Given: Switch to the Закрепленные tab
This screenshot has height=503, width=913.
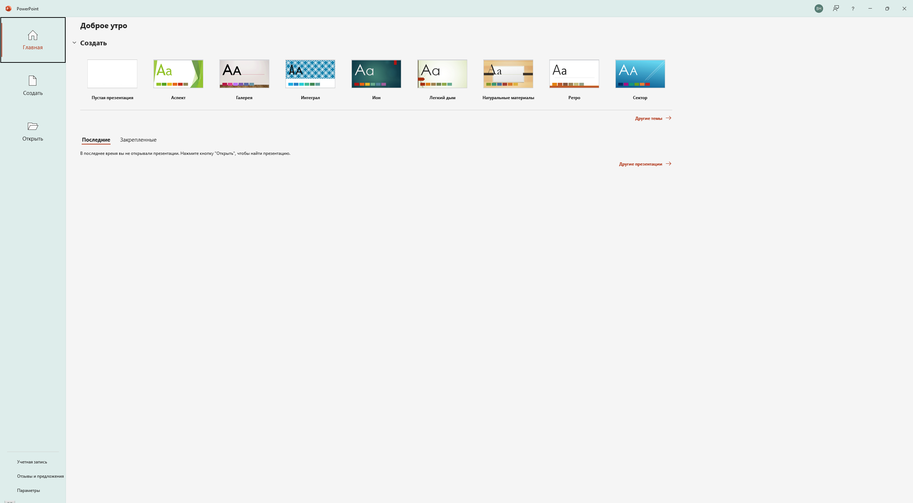Looking at the screenshot, I should [138, 140].
